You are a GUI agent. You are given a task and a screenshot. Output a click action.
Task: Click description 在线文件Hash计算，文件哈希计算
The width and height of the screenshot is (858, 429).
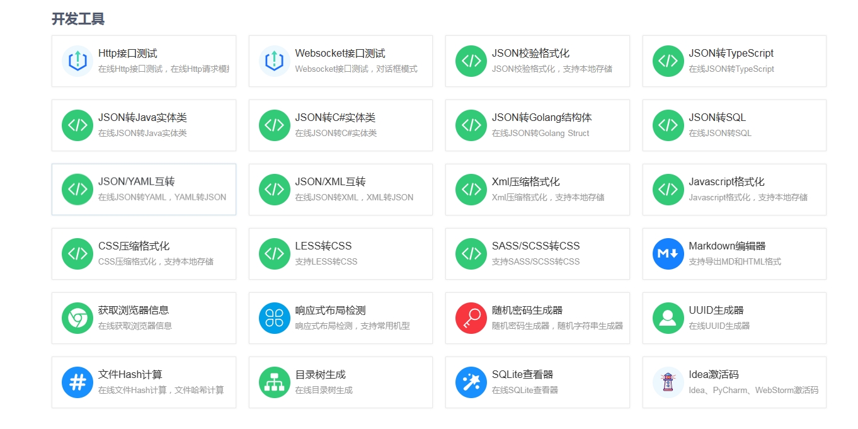coord(161,390)
